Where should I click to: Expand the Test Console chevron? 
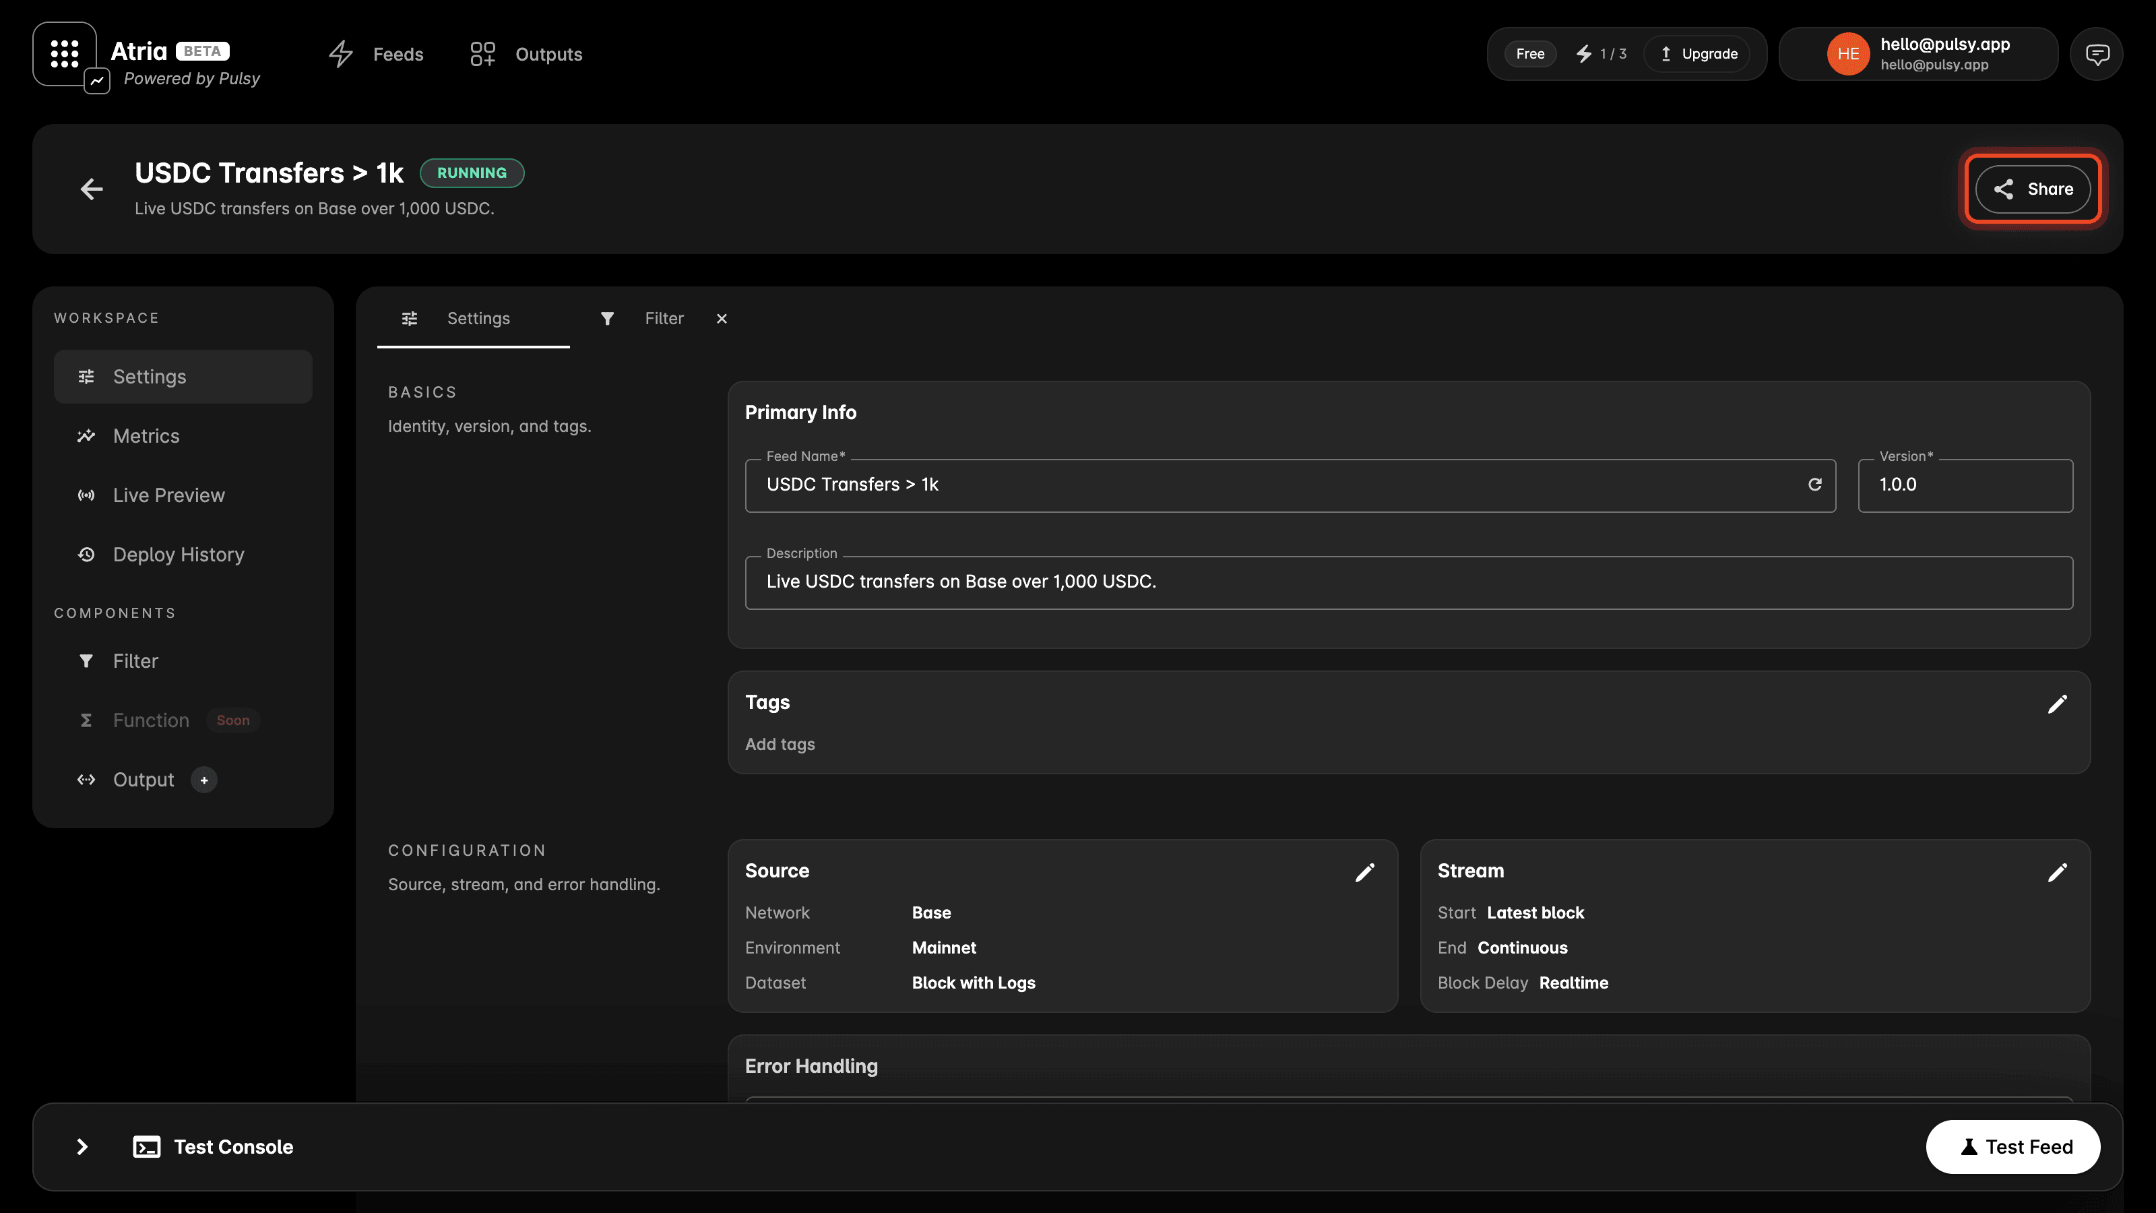click(82, 1147)
